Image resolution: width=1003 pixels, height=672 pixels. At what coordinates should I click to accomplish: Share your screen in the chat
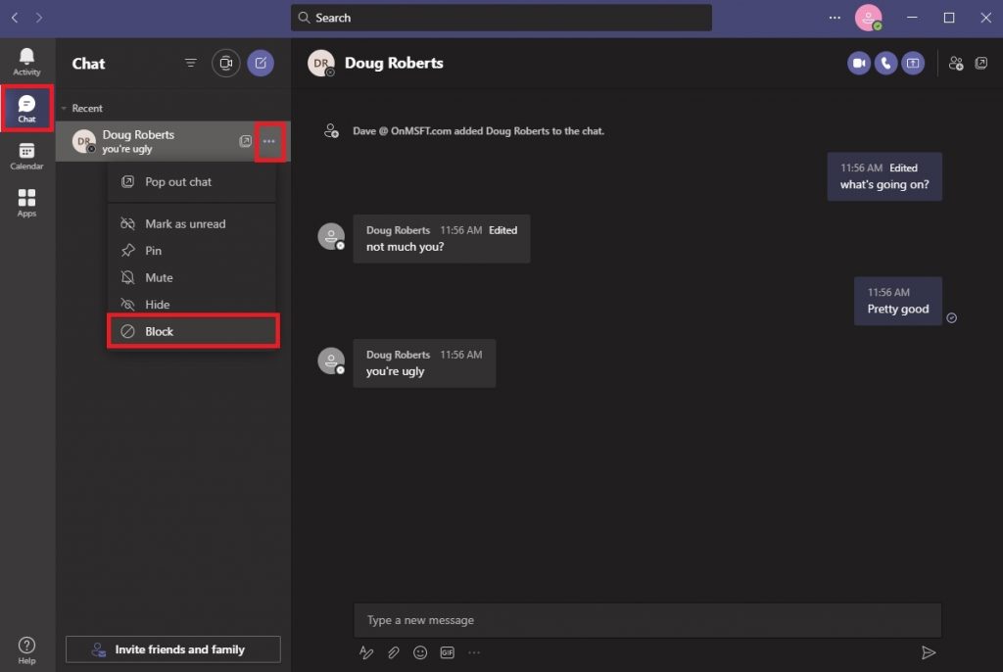(x=913, y=63)
